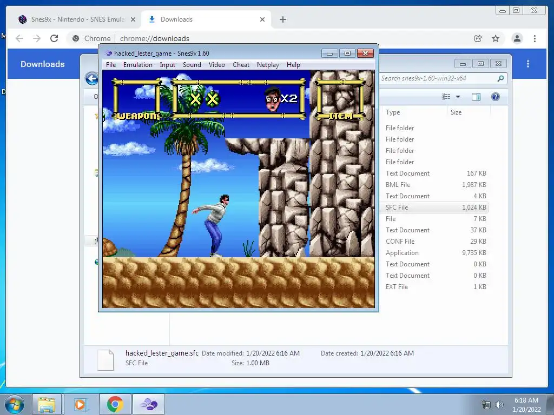Expand the view options dropdown arrow
Screen dimensions: 554x415
tap(458, 97)
